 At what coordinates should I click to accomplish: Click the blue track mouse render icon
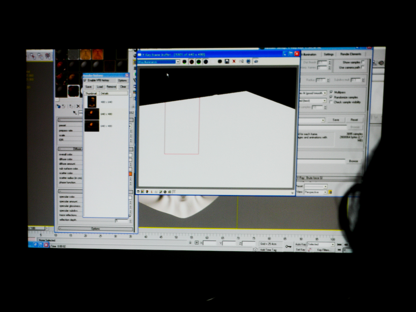pos(249,62)
